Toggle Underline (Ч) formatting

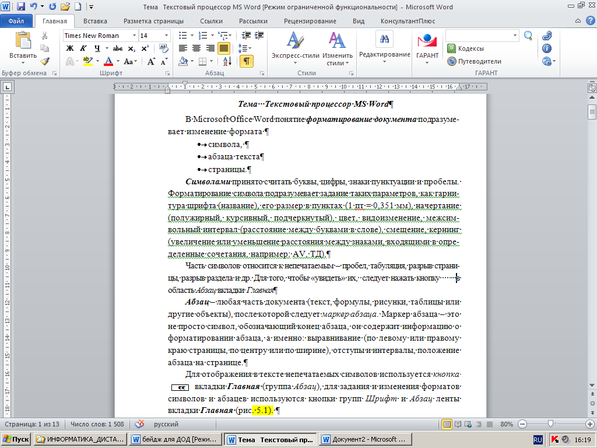[x=97, y=48]
